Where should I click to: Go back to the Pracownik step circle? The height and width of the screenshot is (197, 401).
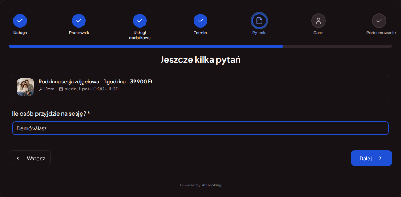click(x=79, y=21)
